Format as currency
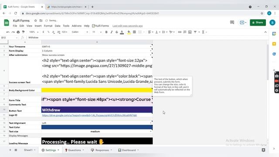This screenshot has height=157, width=279. (43, 32)
